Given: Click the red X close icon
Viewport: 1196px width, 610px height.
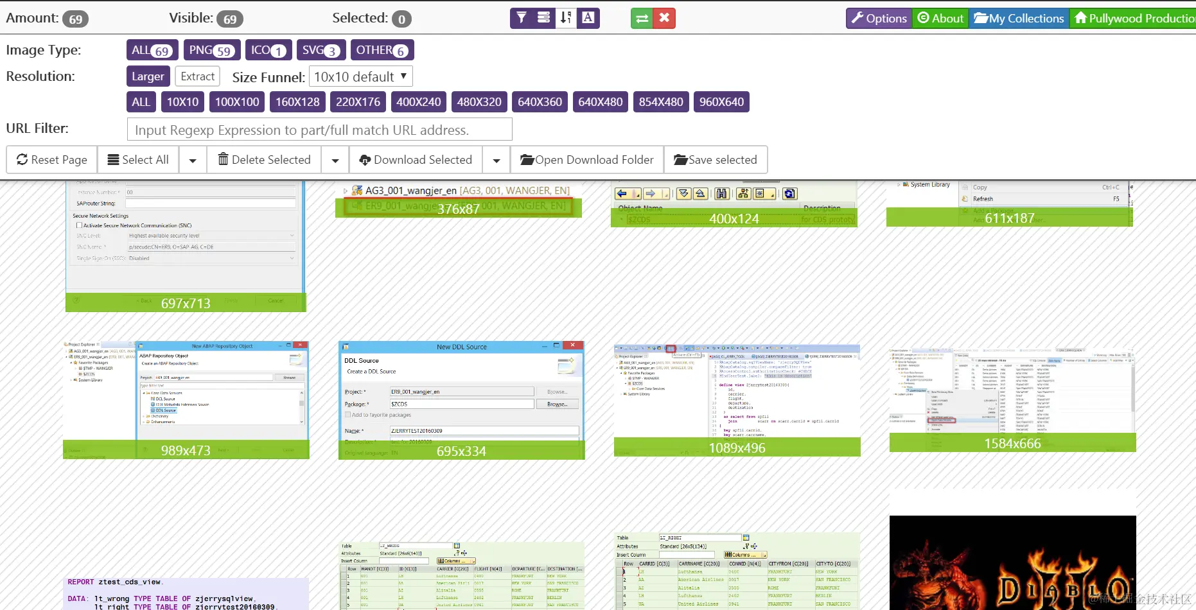Looking at the screenshot, I should (x=664, y=18).
